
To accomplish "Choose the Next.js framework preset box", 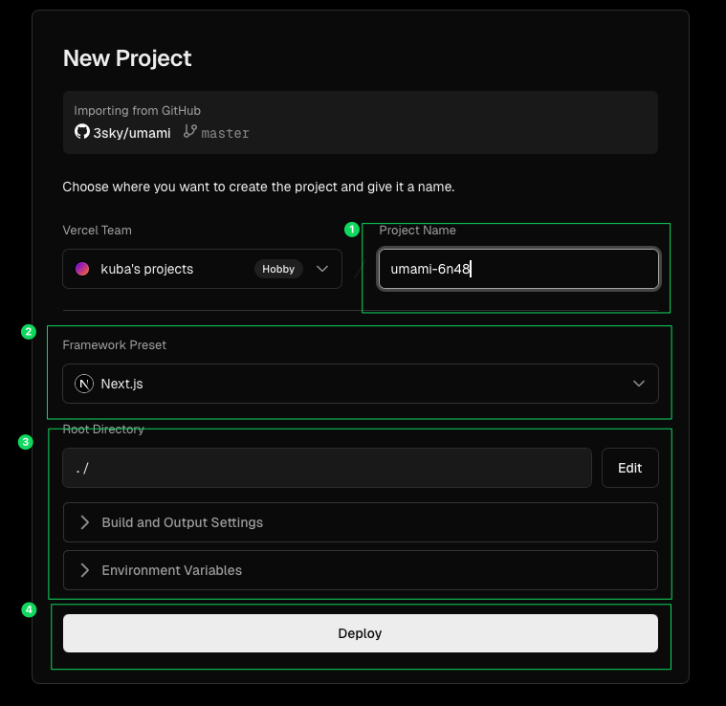I will point(361,384).
